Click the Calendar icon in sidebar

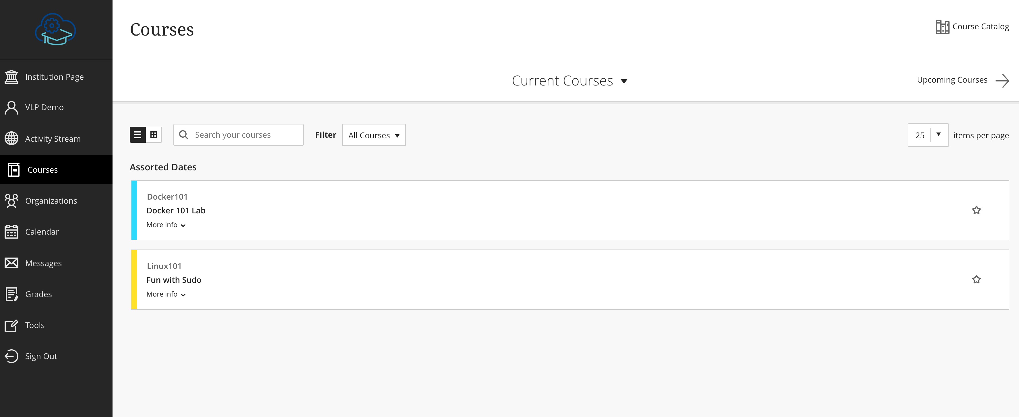pyautogui.click(x=11, y=232)
